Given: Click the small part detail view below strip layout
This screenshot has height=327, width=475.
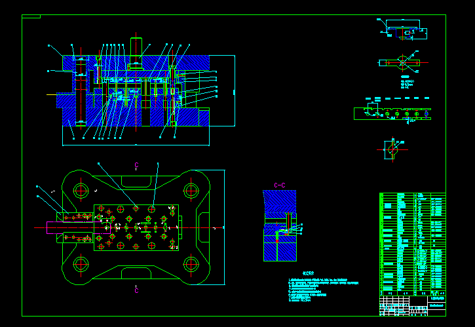Looking at the screenshot, I should point(392,149).
